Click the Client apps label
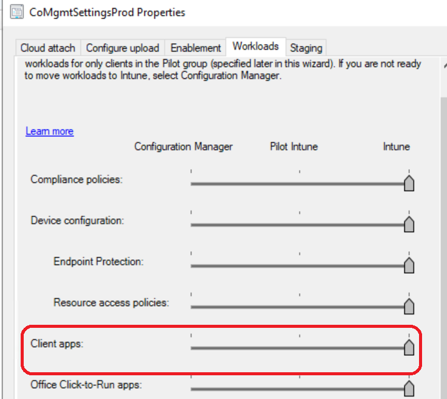Viewport: 447px width, 399px height. point(57,344)
